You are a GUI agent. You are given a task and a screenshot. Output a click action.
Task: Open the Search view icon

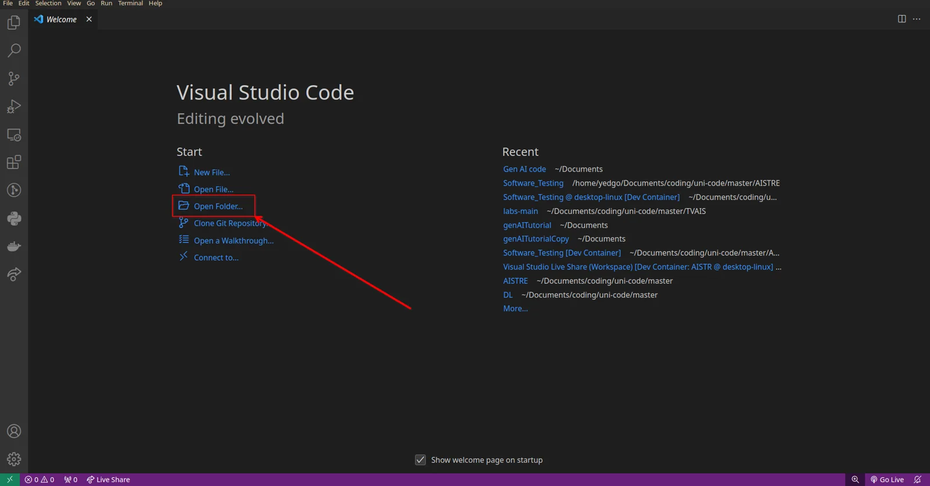pos(14,51)
